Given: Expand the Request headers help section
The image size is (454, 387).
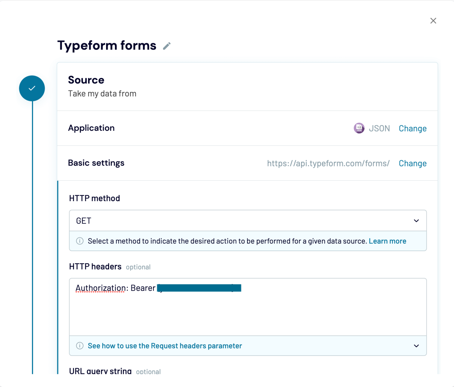Looking at the screenshot, I should (416, 346).
